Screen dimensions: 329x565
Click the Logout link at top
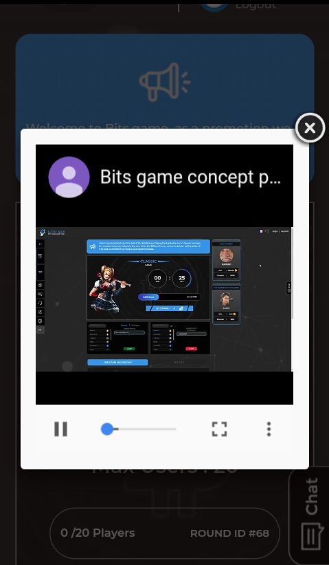click(256, 5)
